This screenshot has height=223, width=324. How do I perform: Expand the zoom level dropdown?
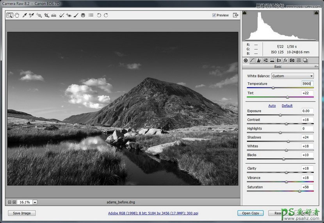click(35, 202)
